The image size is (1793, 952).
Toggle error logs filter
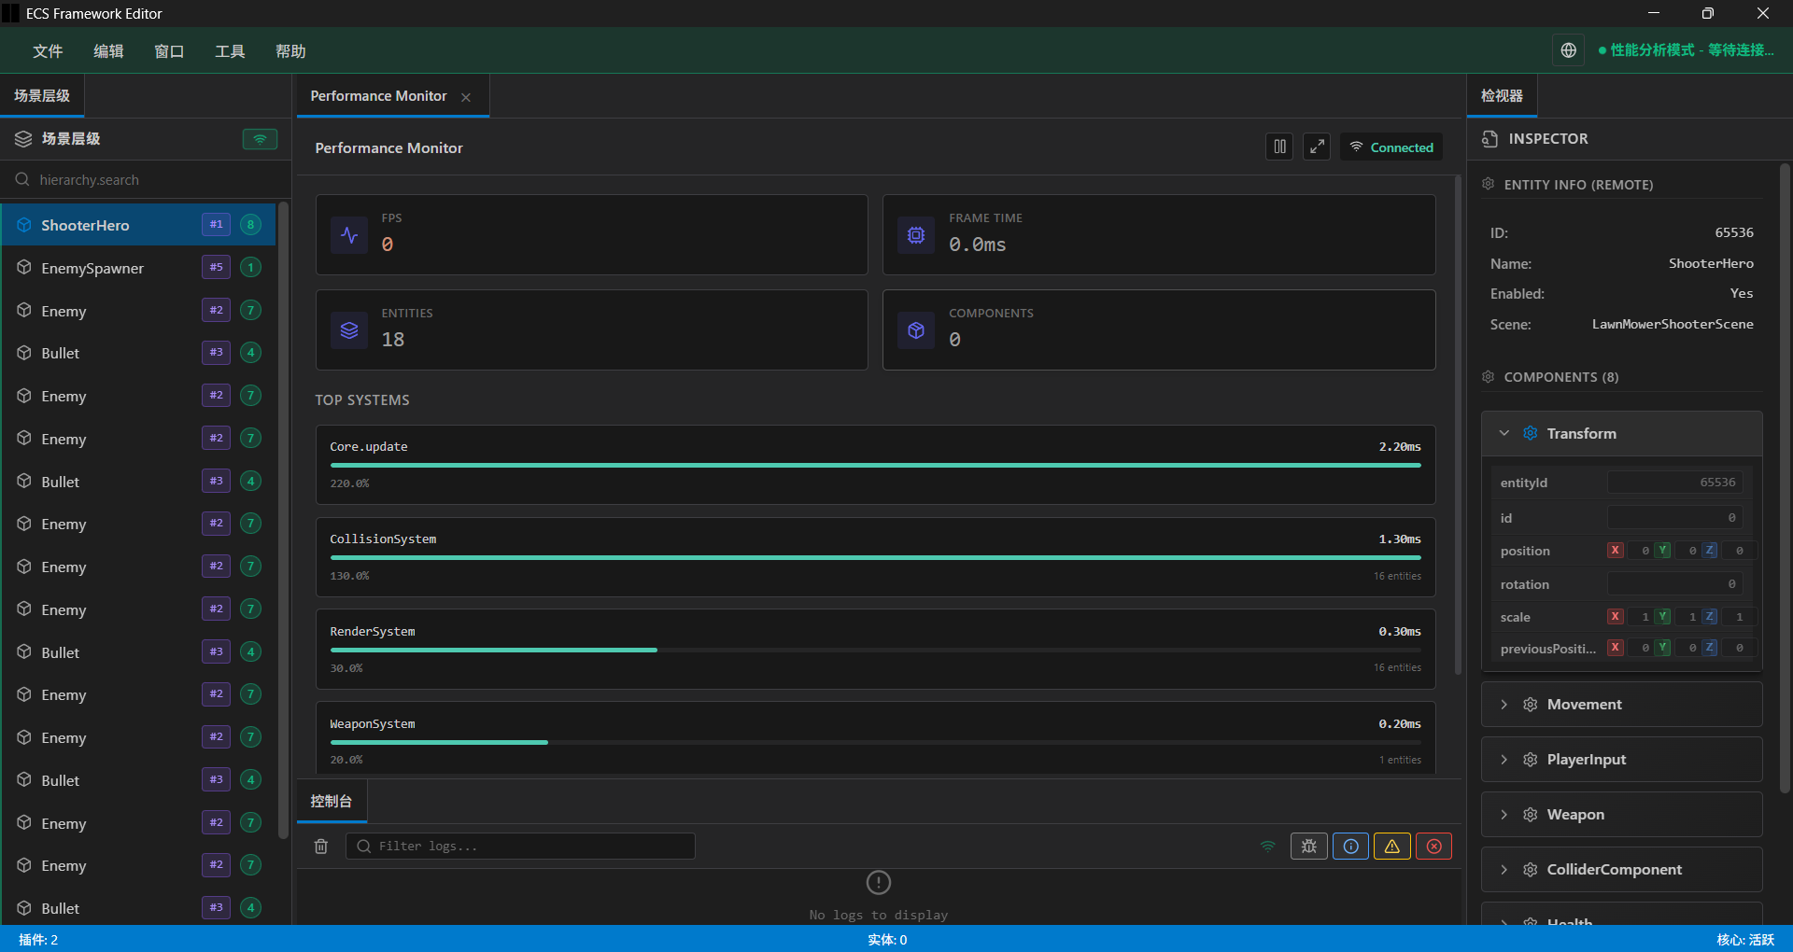[x=1433, y=846]
